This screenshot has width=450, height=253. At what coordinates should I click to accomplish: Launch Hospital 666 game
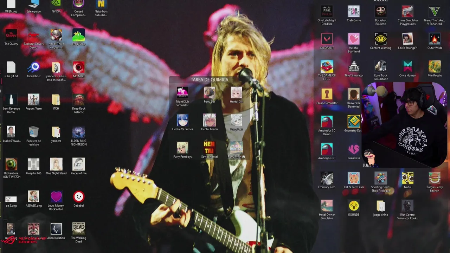coord(33,165)
